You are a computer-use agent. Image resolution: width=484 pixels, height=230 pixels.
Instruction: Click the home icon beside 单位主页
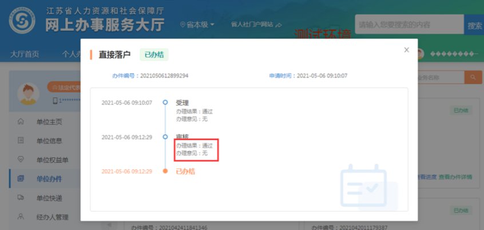[21, 121]
